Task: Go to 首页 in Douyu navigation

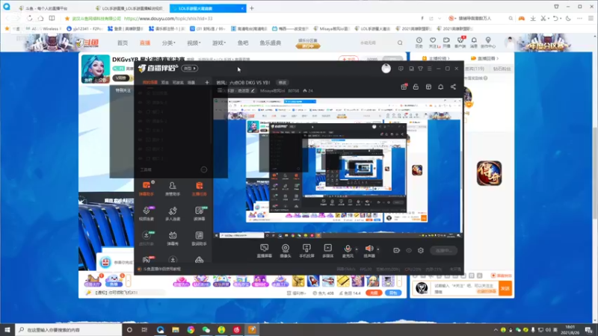Action: [x=123, y=43]
